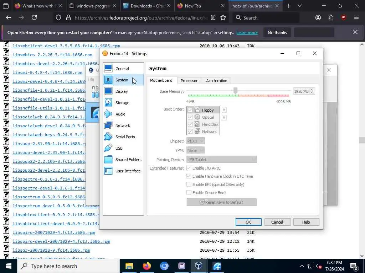This screenshot has width=365, height=273.
Task: Toggle Enable I/O APIC checkbox
Action: [189, 168]
